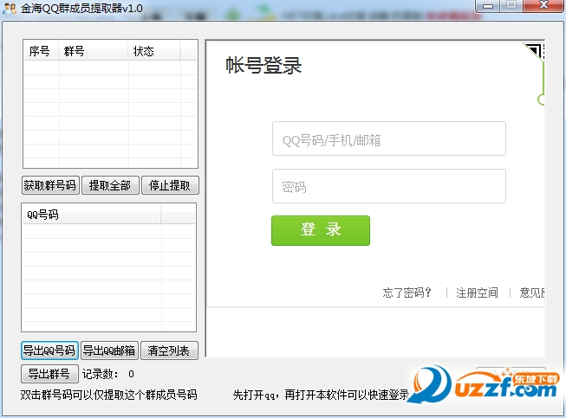Click the app icon in title bar

tap(10, 8)
